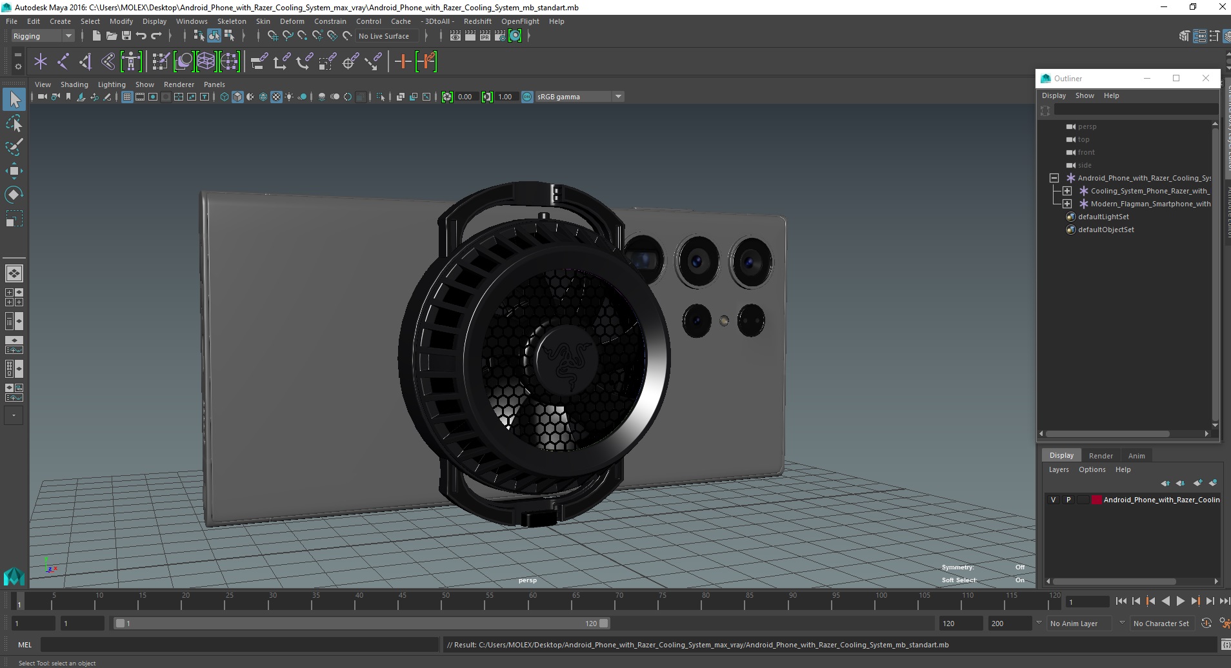The width and height of the screenshot is (1231, 668).
Task: Toggle the sRGB color management ON button
Action: pyautogui.click(x=527, y=97)
